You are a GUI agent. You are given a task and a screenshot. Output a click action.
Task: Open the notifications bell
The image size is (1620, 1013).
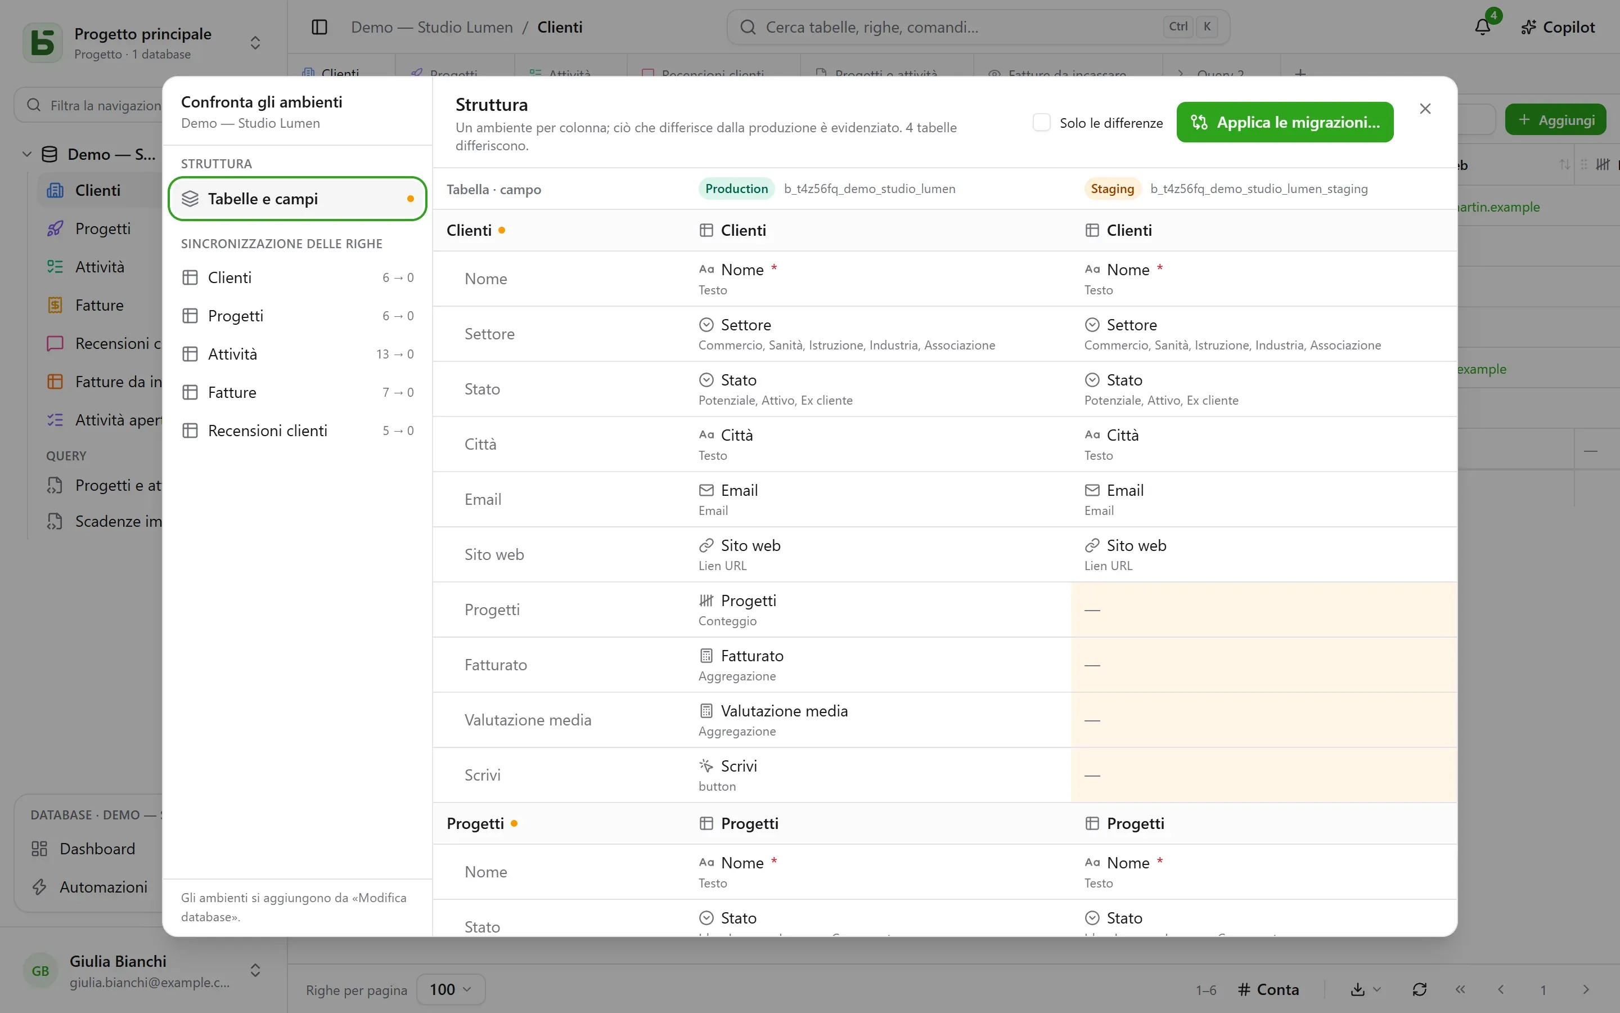[1482, 27]
